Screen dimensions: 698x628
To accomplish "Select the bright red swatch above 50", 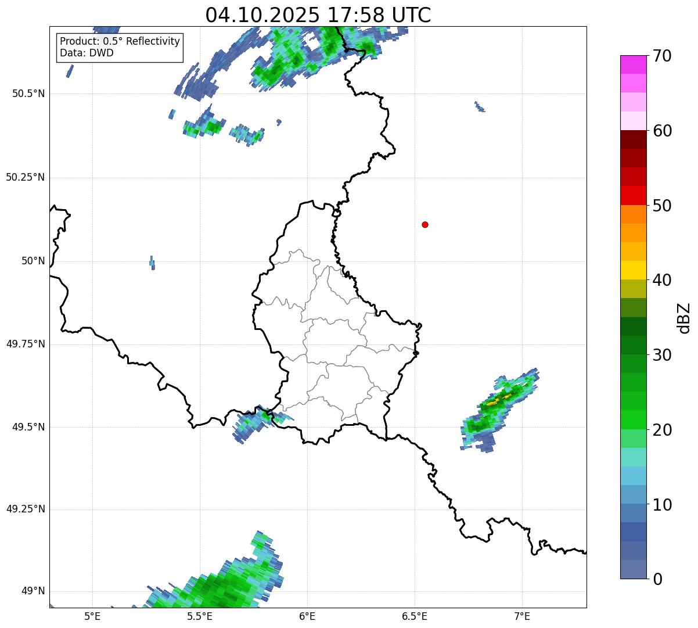I will point(633,195).
